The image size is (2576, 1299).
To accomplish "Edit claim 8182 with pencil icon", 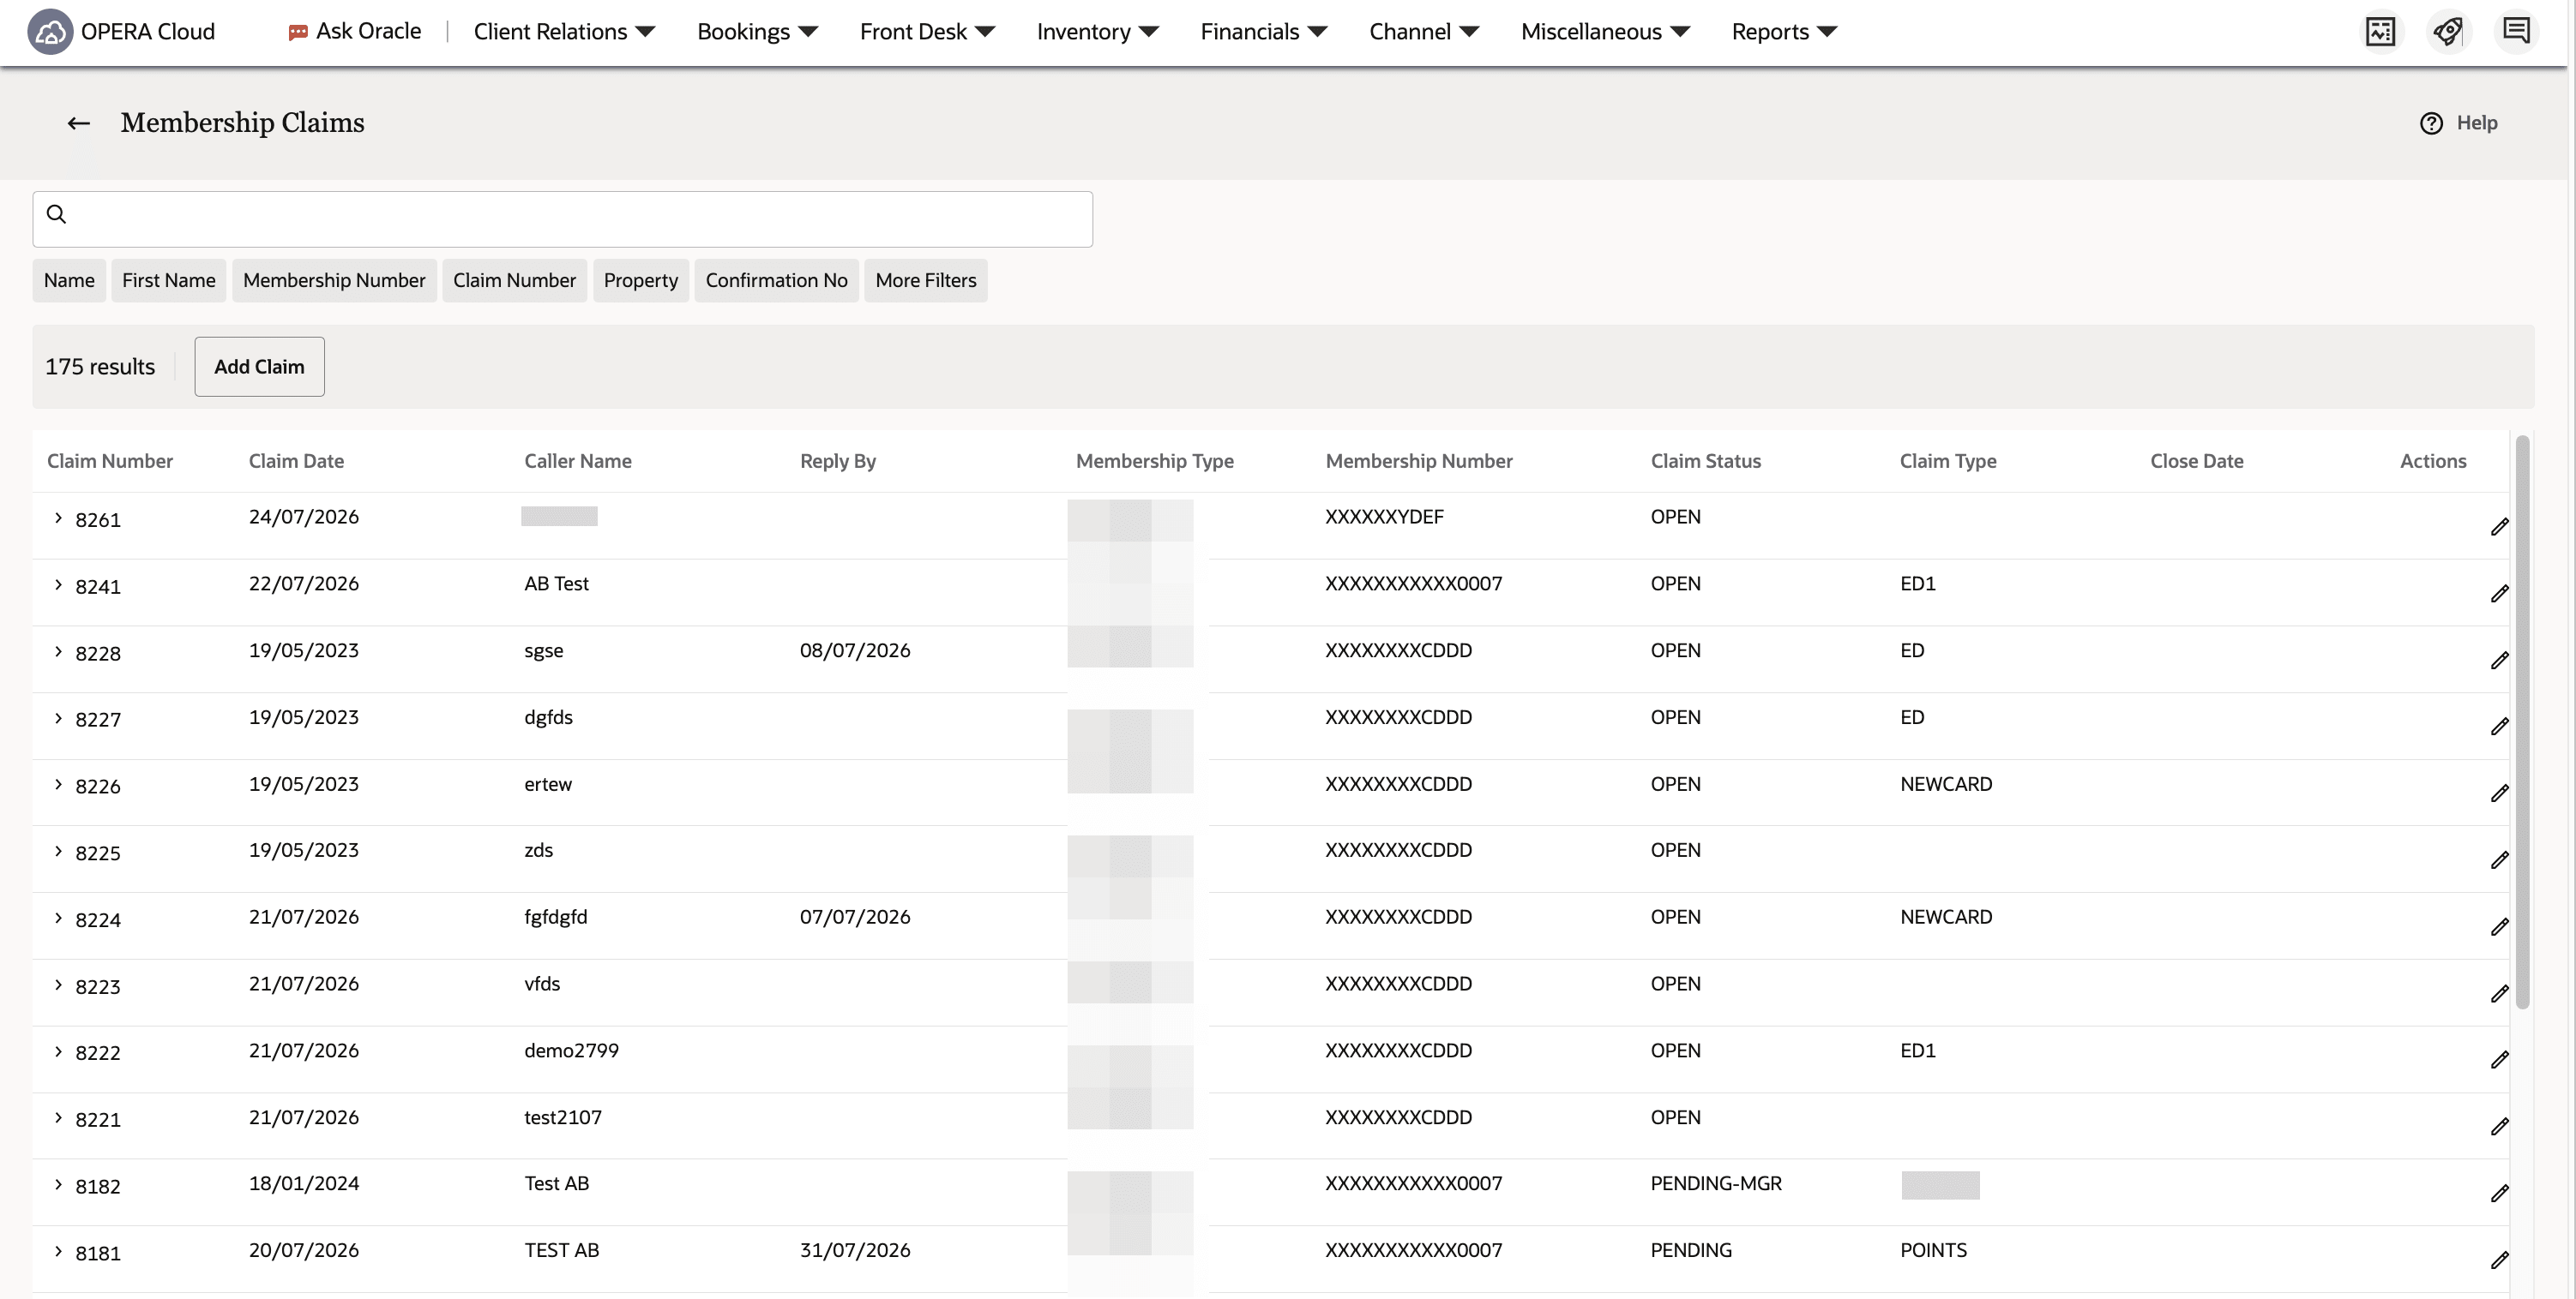I will (2499, 1194).
